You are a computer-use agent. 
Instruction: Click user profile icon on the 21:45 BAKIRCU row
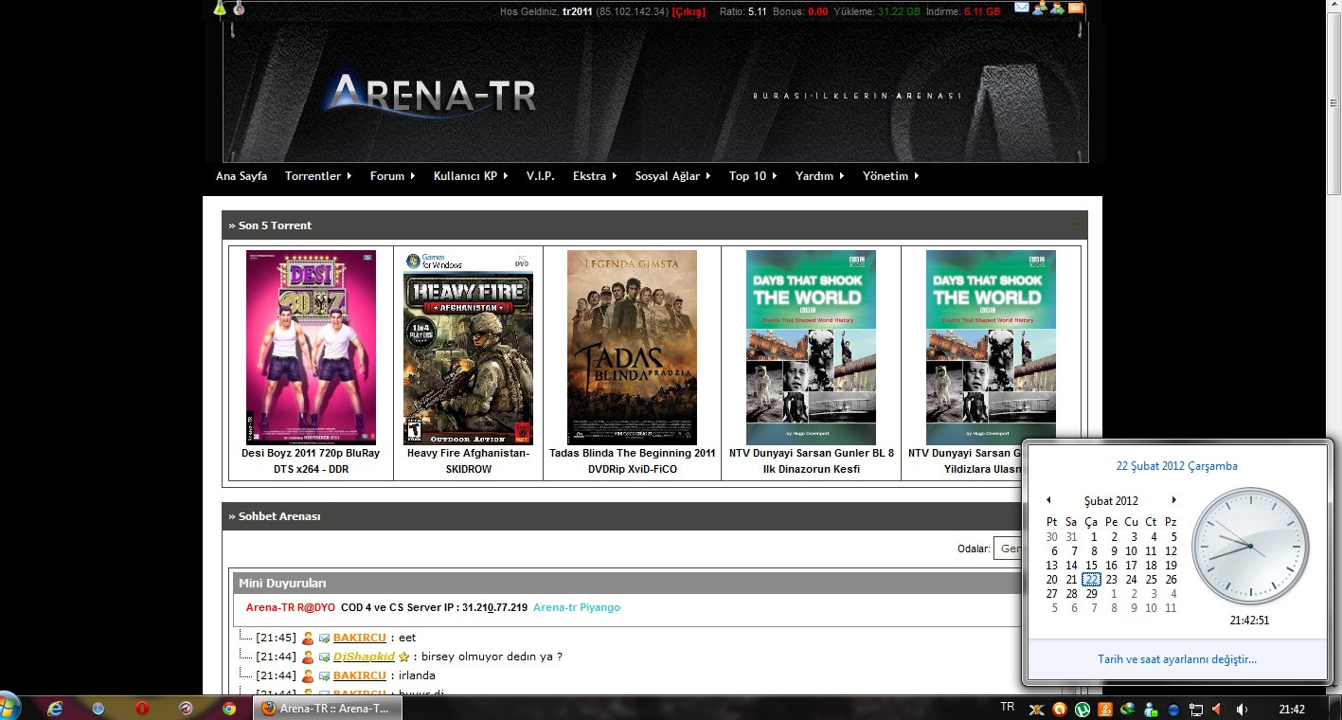click(308, 638)
